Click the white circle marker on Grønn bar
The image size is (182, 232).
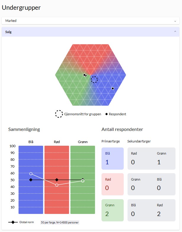click(83, 181)
